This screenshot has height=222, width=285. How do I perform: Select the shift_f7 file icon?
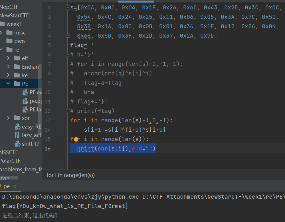[x=18, y=144]
